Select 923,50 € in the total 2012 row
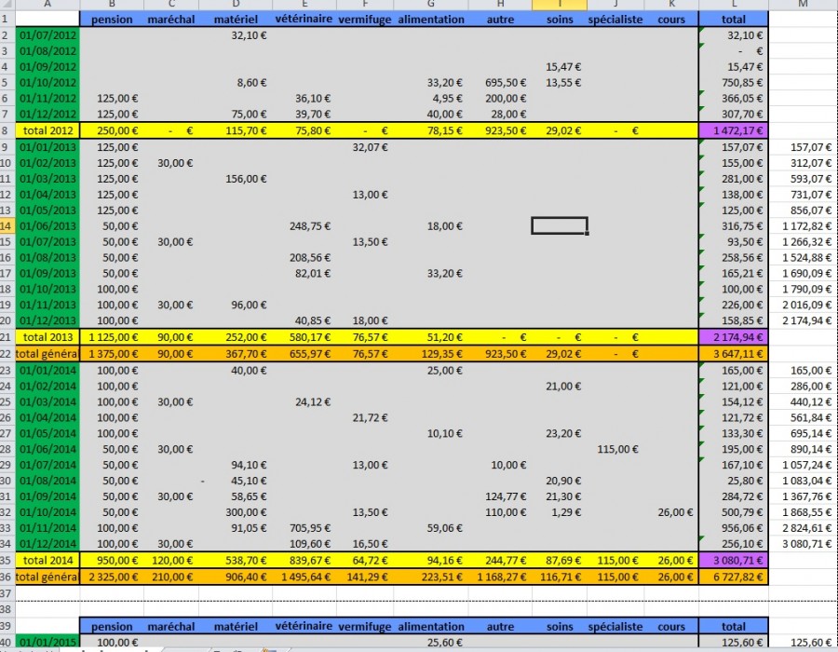Image resolution: width=838 pixels, height=652 pixels. [x=500, y=130]
